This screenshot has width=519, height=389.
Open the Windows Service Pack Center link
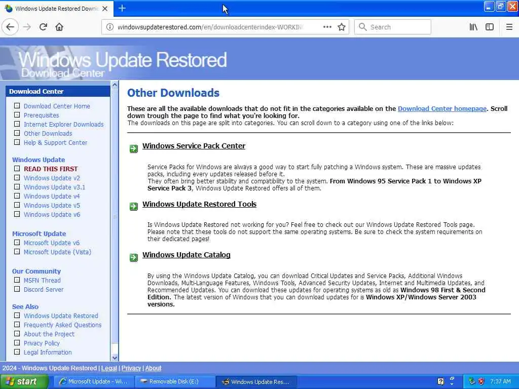tap(194, 146)
